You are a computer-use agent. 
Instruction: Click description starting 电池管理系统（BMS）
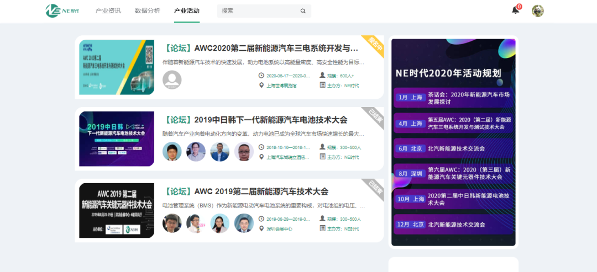click(264, 206)
